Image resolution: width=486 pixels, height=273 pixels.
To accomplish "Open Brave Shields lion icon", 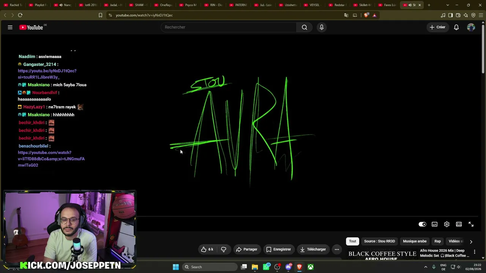I will (x=366, y=15).
